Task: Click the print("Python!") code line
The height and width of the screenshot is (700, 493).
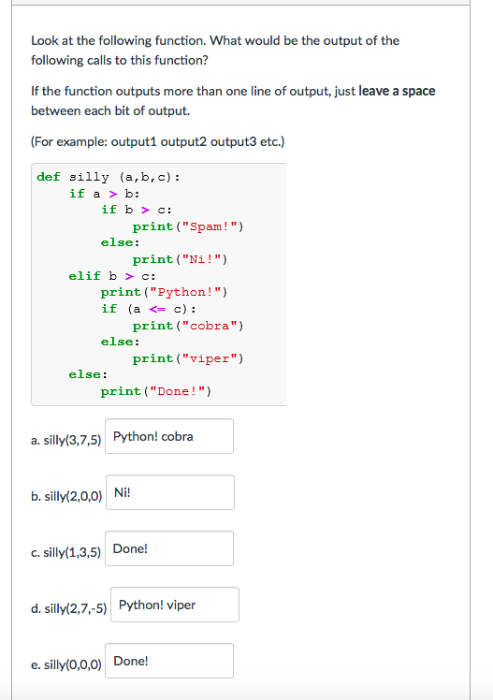Action: click(x=164, y=292)
